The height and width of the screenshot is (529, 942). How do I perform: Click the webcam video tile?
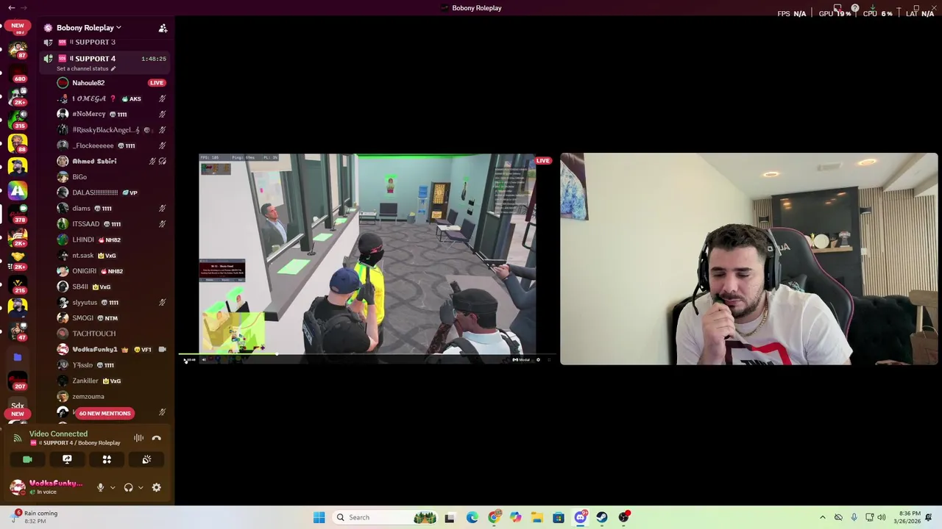click(749, 259)
